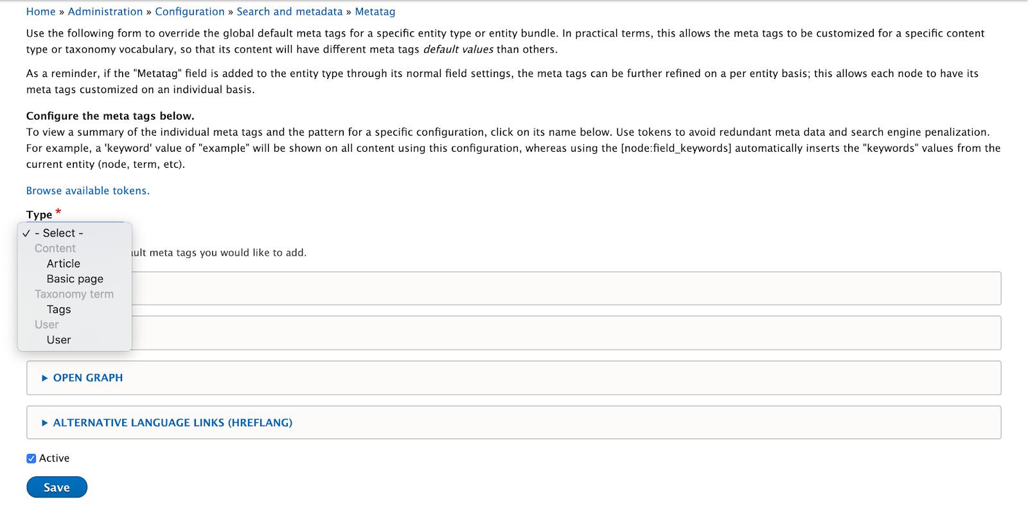Viewport: 1028px width, 522px height.
Task: Click the first fieldset box below the Type description
Action: click(565, 288)
